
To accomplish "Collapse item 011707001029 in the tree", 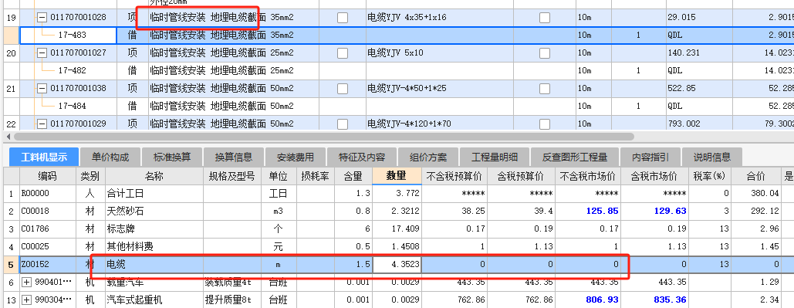I will pos(42,124).
